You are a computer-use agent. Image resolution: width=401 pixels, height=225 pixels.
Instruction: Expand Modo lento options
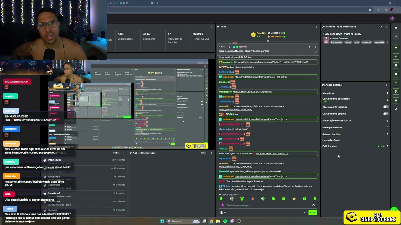click(387, 93)
